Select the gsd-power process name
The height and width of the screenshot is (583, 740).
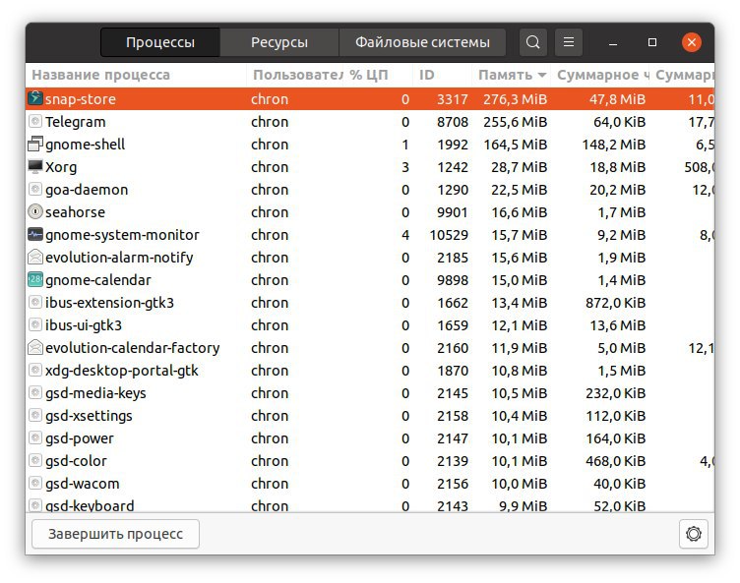pyautogui.click(x=80, y=438)
